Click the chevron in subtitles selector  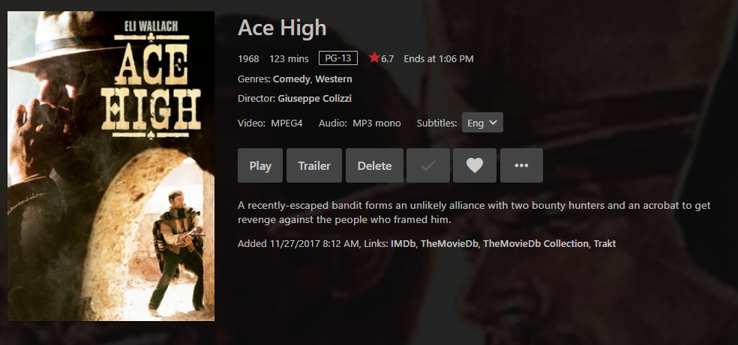tap(493, 123)
